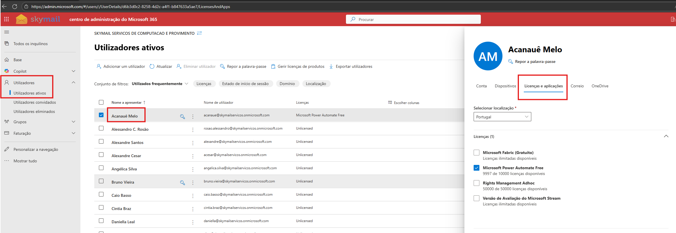Click the Personalizar a navegação pencil icon

(x=7, y=149)
